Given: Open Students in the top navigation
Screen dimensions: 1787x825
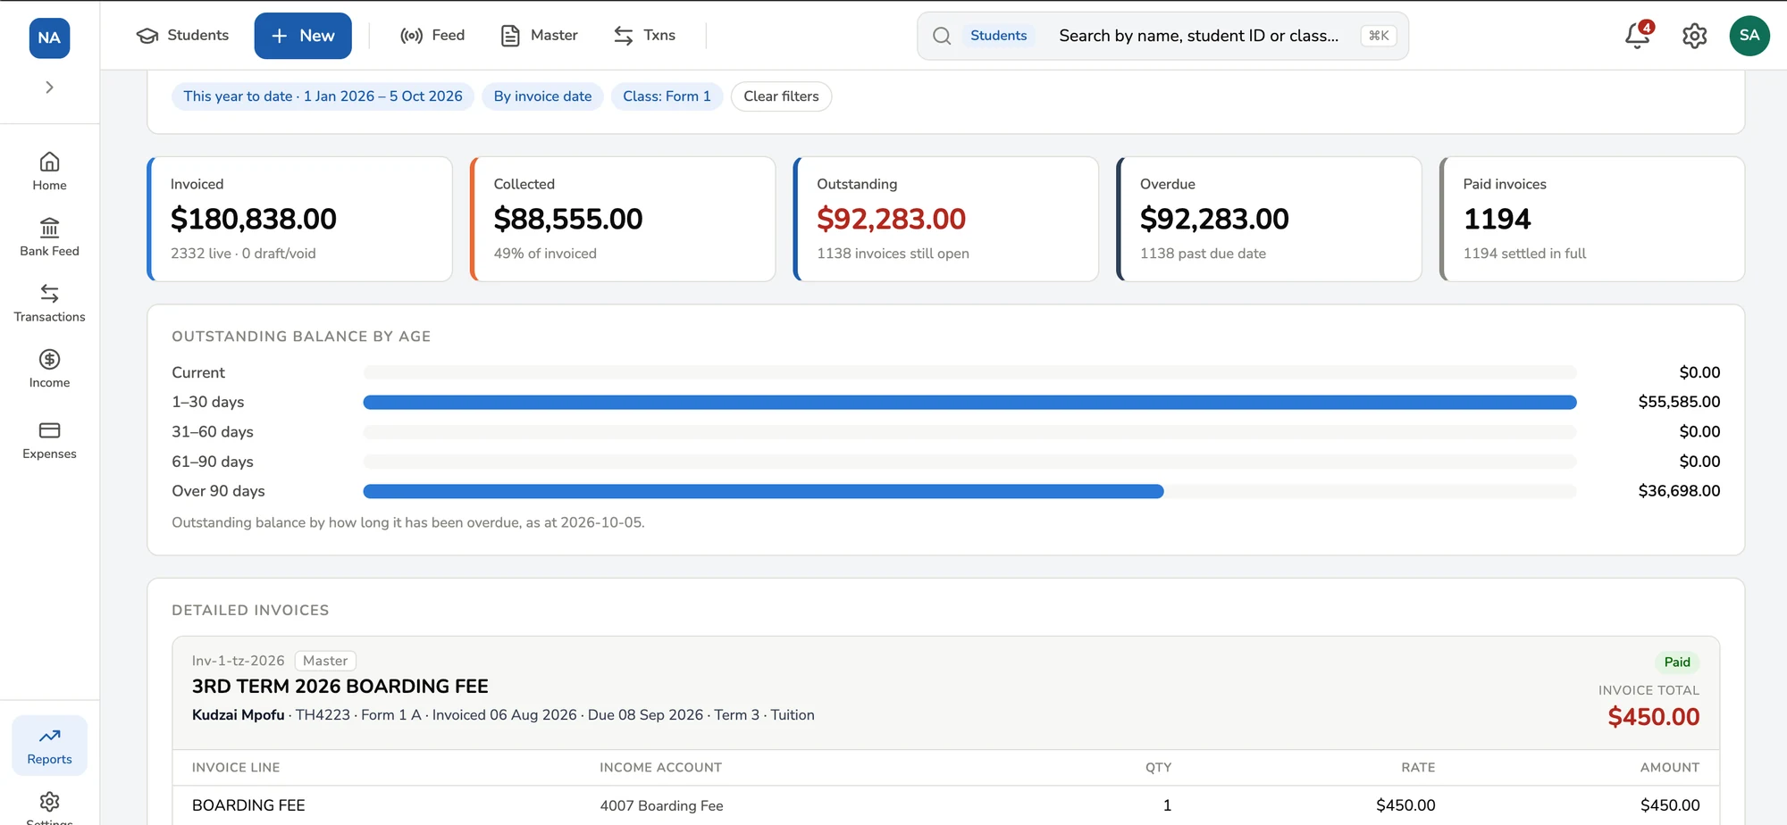Looking at the screenshot, I should click(x=182, y=36).
